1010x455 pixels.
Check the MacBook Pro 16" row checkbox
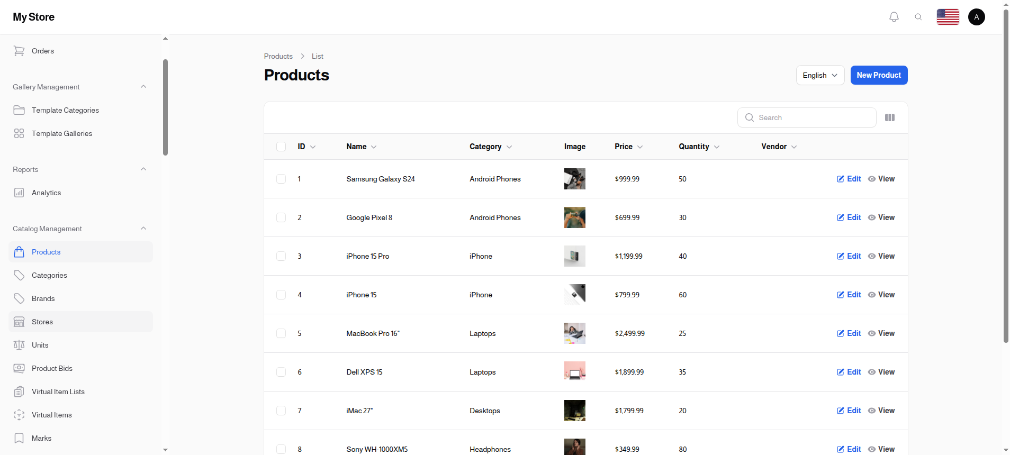pyautogui.click(x=281, y=333)
